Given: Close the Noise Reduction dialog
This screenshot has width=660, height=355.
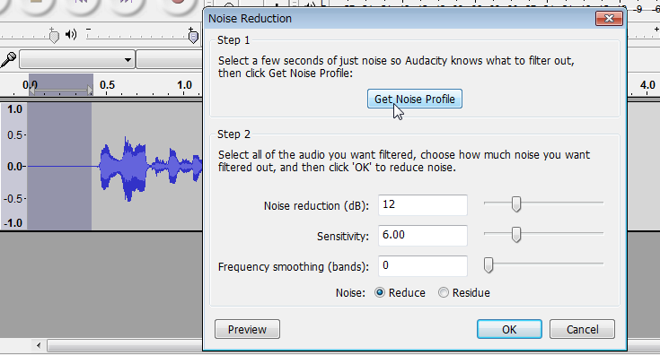Looking at the screenshot, I should pyautogui.click(x=609, y=19).
